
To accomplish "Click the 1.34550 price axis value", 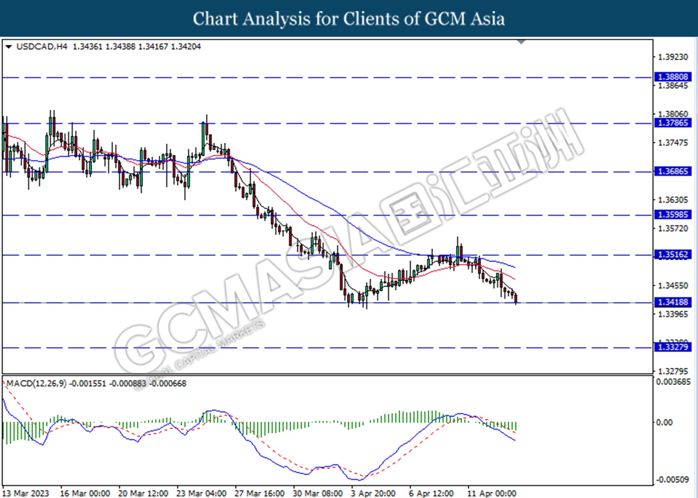I will pyautogui.click(x=673, y=286).
